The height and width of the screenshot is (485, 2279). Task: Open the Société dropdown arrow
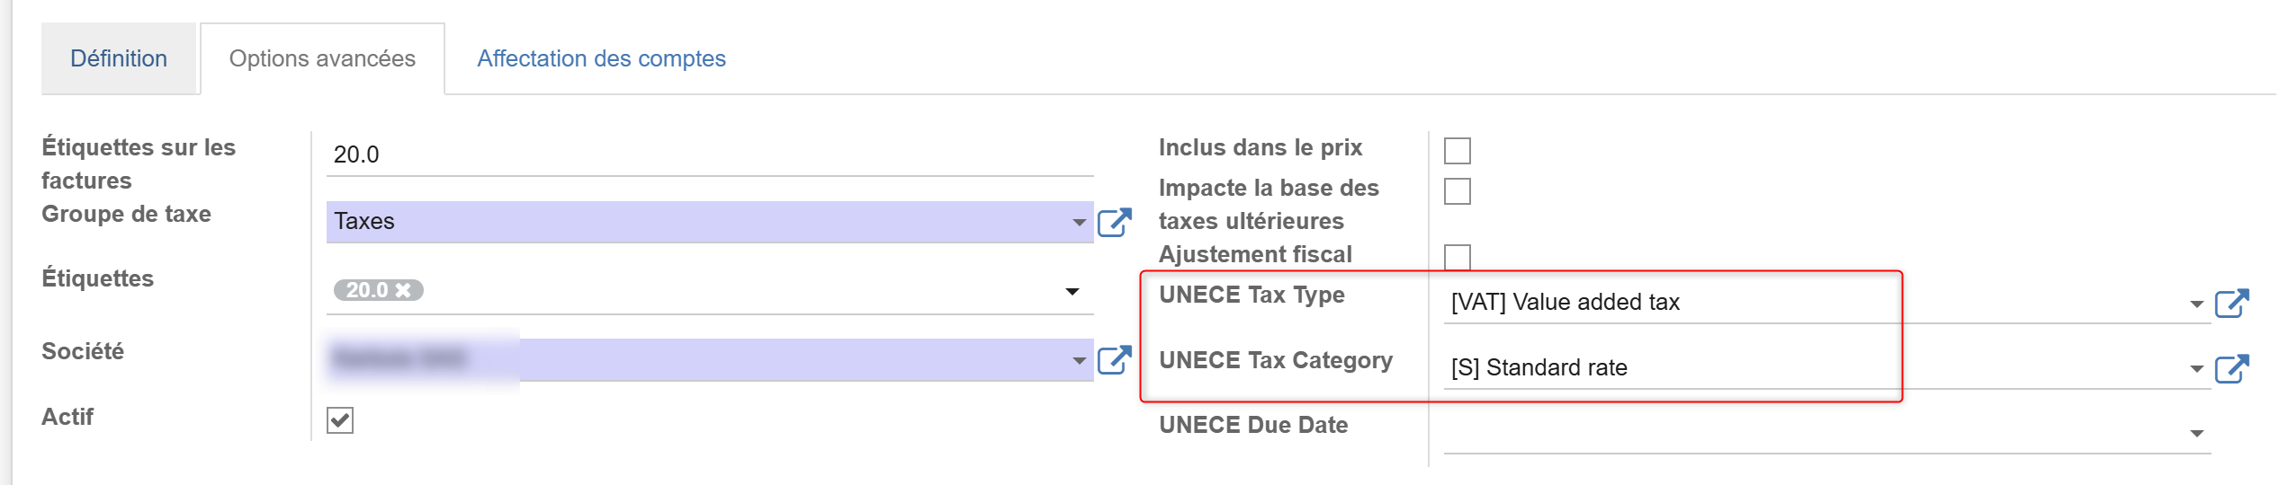[x=1079, y=361]
